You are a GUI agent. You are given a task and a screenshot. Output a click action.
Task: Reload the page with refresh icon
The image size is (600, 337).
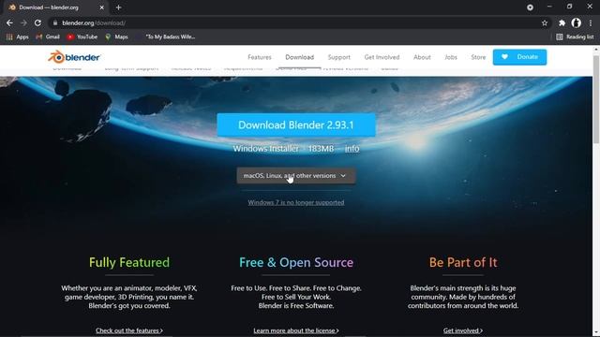tap(37, 22)
